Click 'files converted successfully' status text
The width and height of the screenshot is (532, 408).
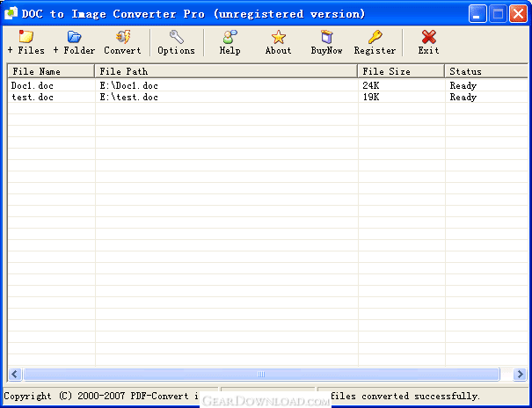click(405, 396)
